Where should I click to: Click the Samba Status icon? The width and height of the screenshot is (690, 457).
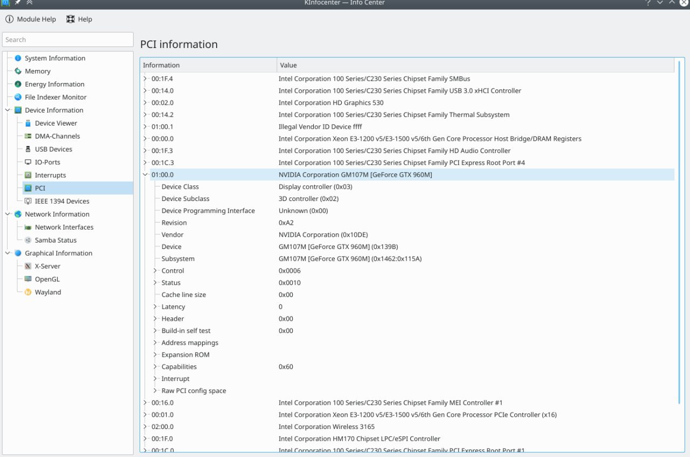point(28,240)
